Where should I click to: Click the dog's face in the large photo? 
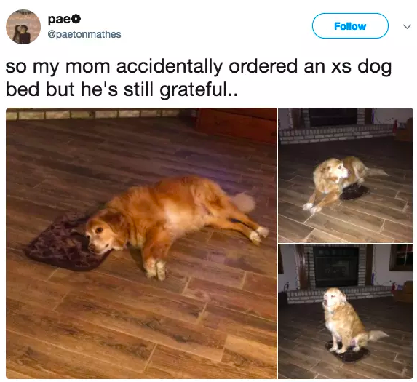105,235
